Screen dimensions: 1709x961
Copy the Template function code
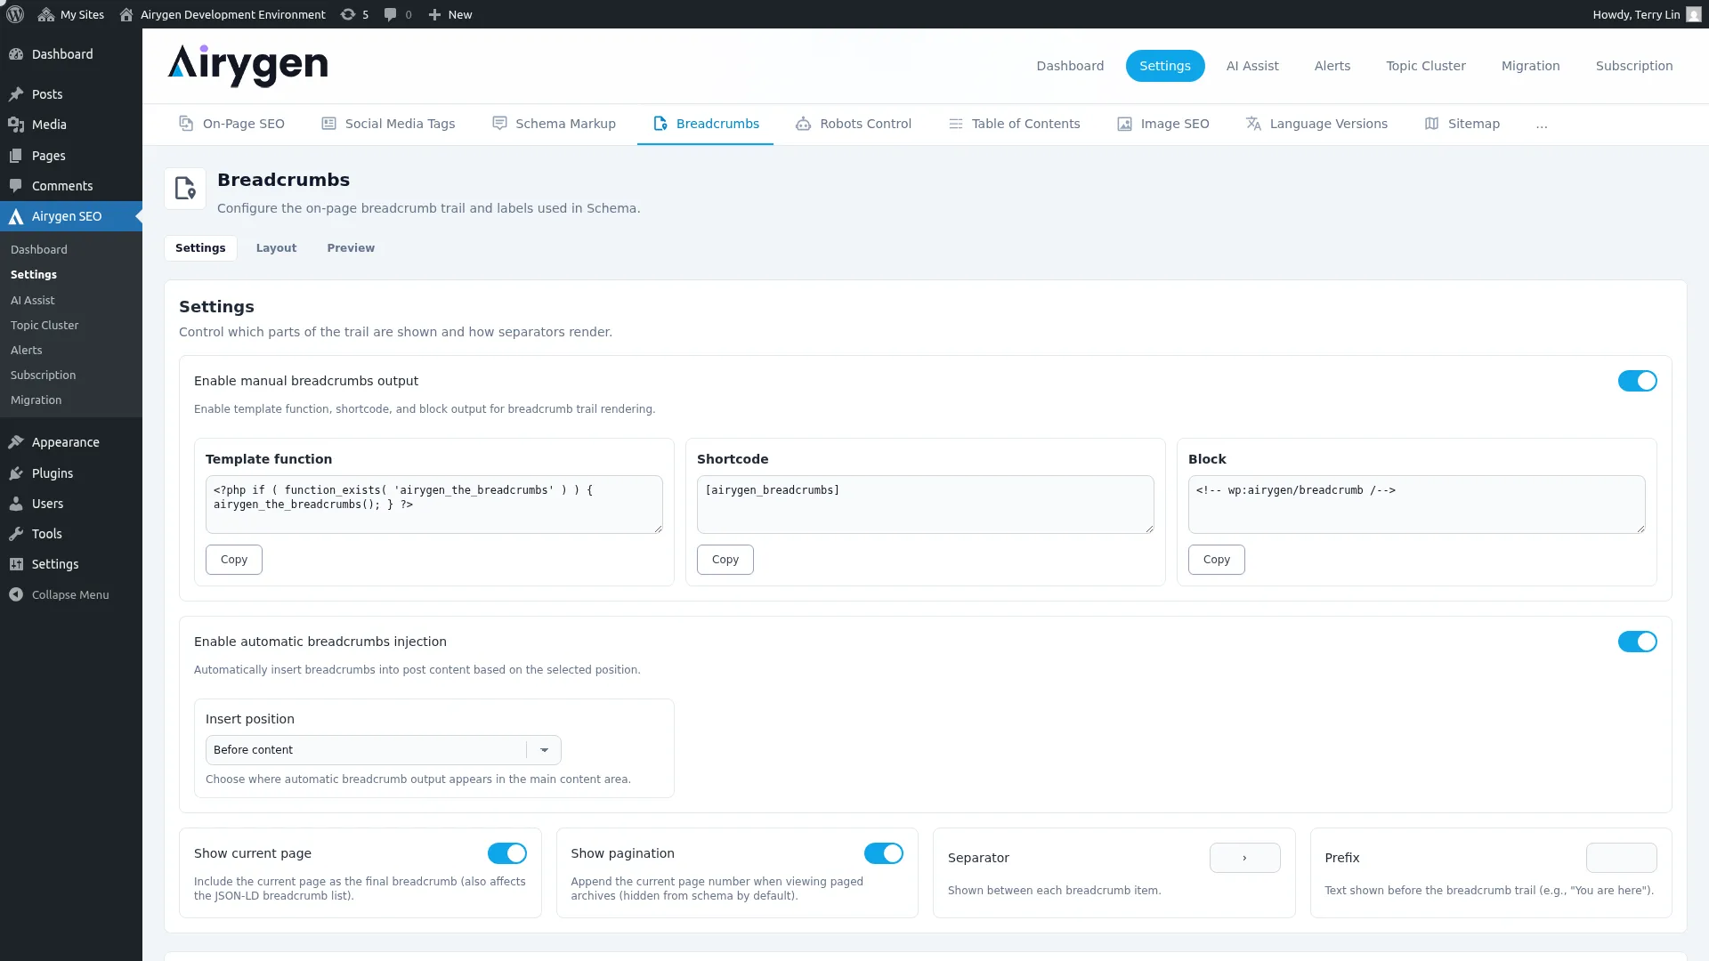coord(234,560)
